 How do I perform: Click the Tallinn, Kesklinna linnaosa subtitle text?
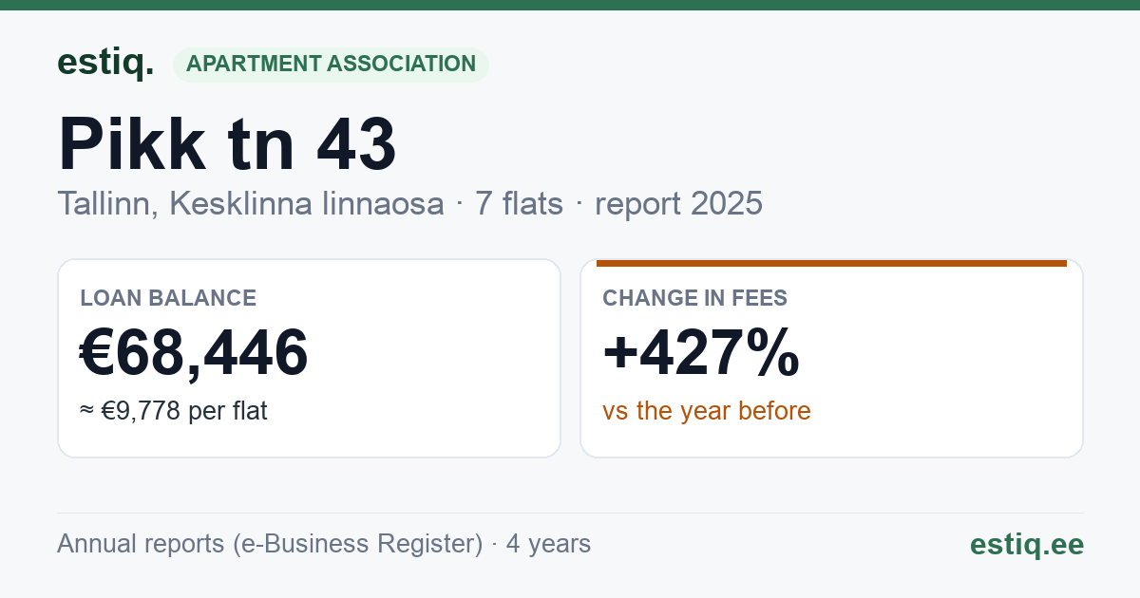[x=251, y=203]
